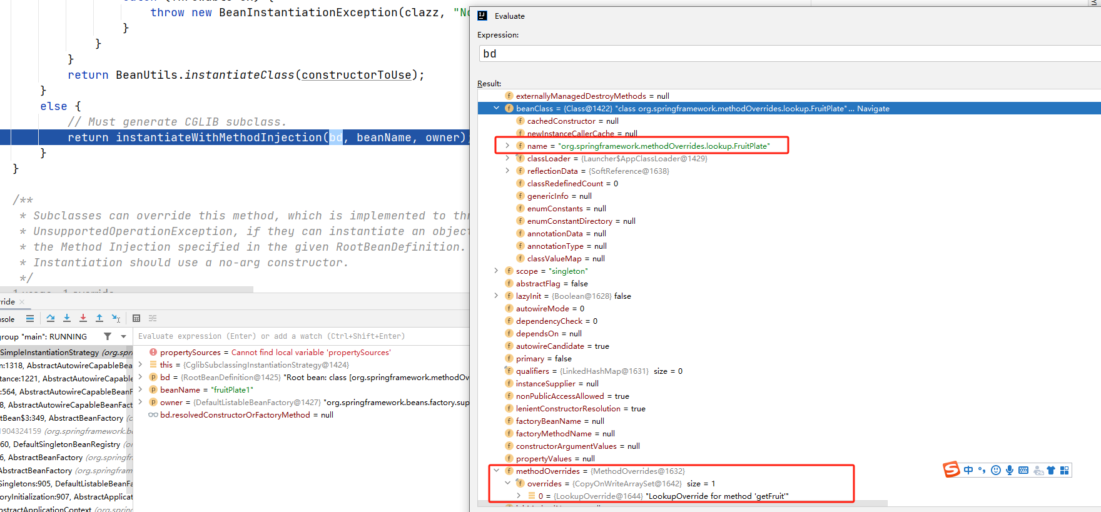Collapse the overrides CopyOnWriteArraySet node
The image size is (1101, 512).
507,483
